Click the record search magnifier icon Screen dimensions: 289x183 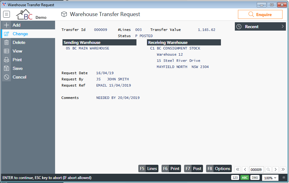coord(268,169)
